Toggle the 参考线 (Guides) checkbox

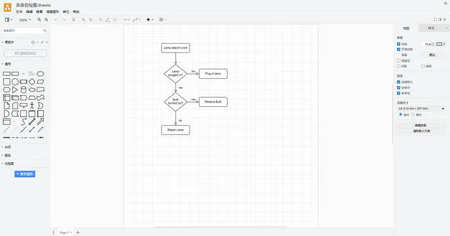click(398, 93)
